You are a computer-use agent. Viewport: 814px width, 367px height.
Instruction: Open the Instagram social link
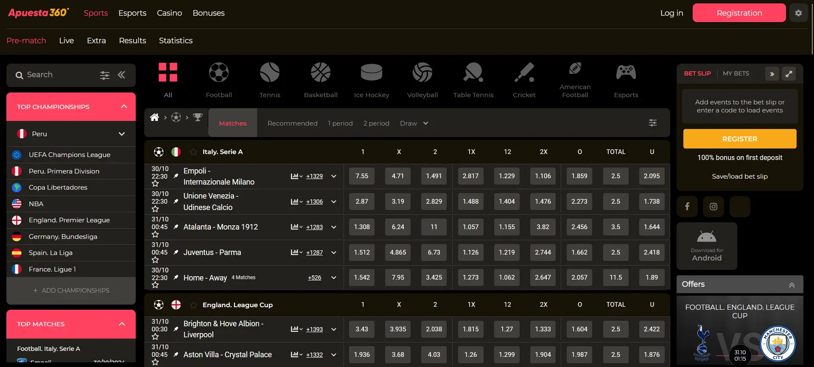point(713,207)
